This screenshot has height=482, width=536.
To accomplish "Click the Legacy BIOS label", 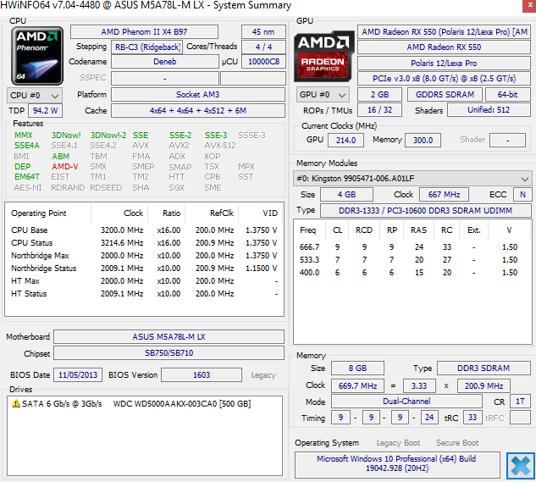I will (x=263, y=375).
